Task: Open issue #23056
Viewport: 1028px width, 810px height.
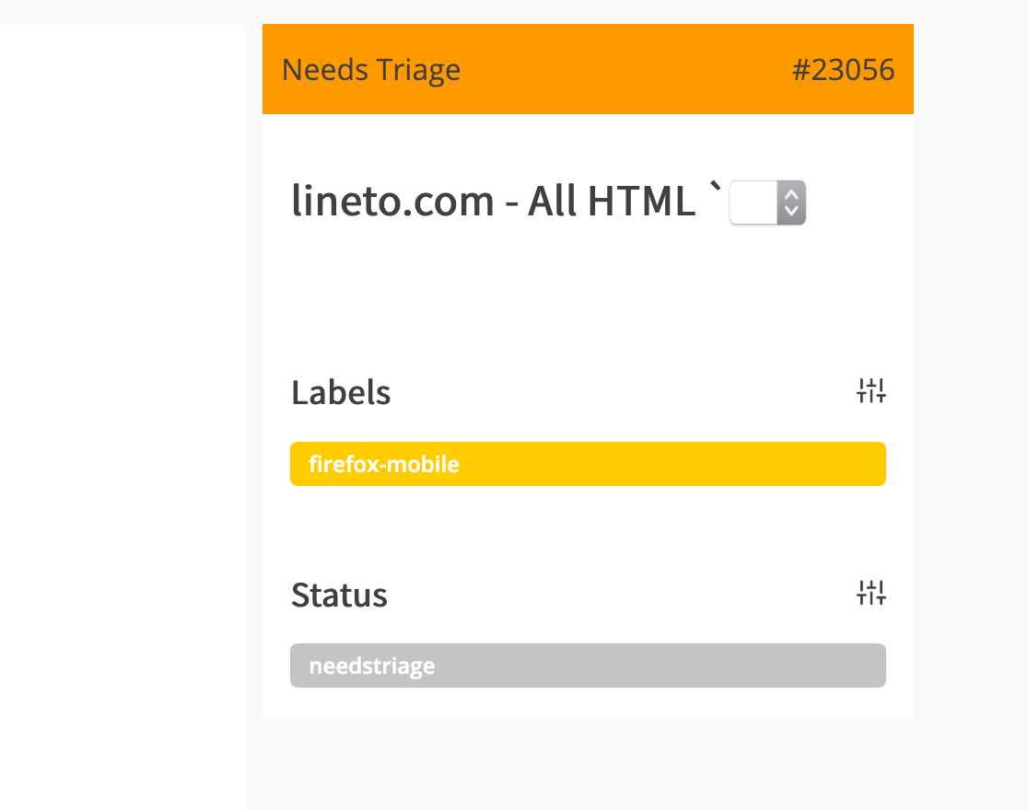Action: 844,69
